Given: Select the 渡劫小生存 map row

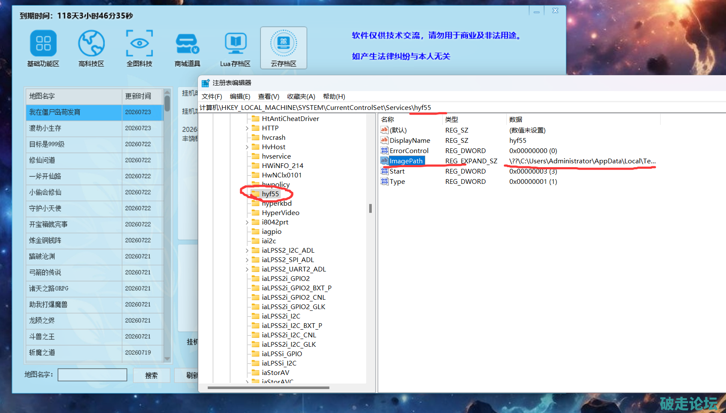Looking at the screenshot, I should point(94,128).
